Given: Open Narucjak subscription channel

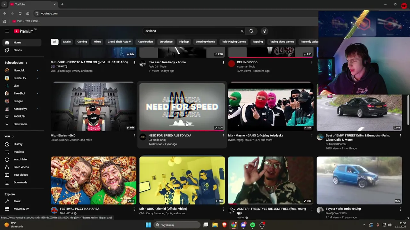Looking at the screenshot, I should 22,70.
